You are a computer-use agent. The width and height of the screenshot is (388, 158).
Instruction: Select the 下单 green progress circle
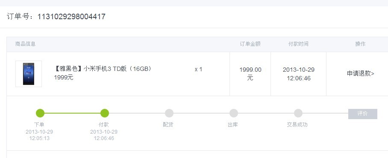pos(40,113)
